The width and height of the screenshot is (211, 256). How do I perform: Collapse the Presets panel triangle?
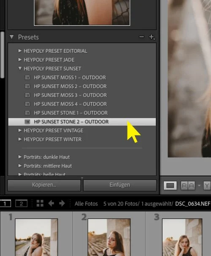tap(11, 37)
